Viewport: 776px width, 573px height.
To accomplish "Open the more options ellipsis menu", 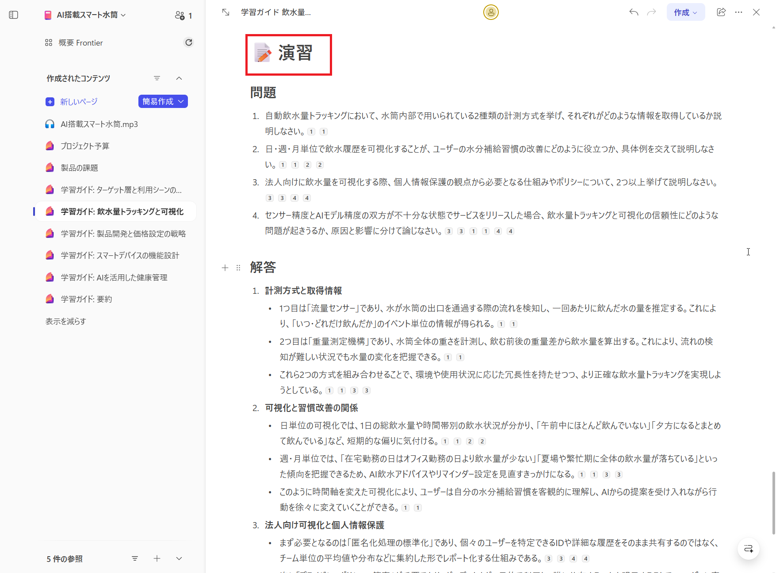I will (738, 12).
